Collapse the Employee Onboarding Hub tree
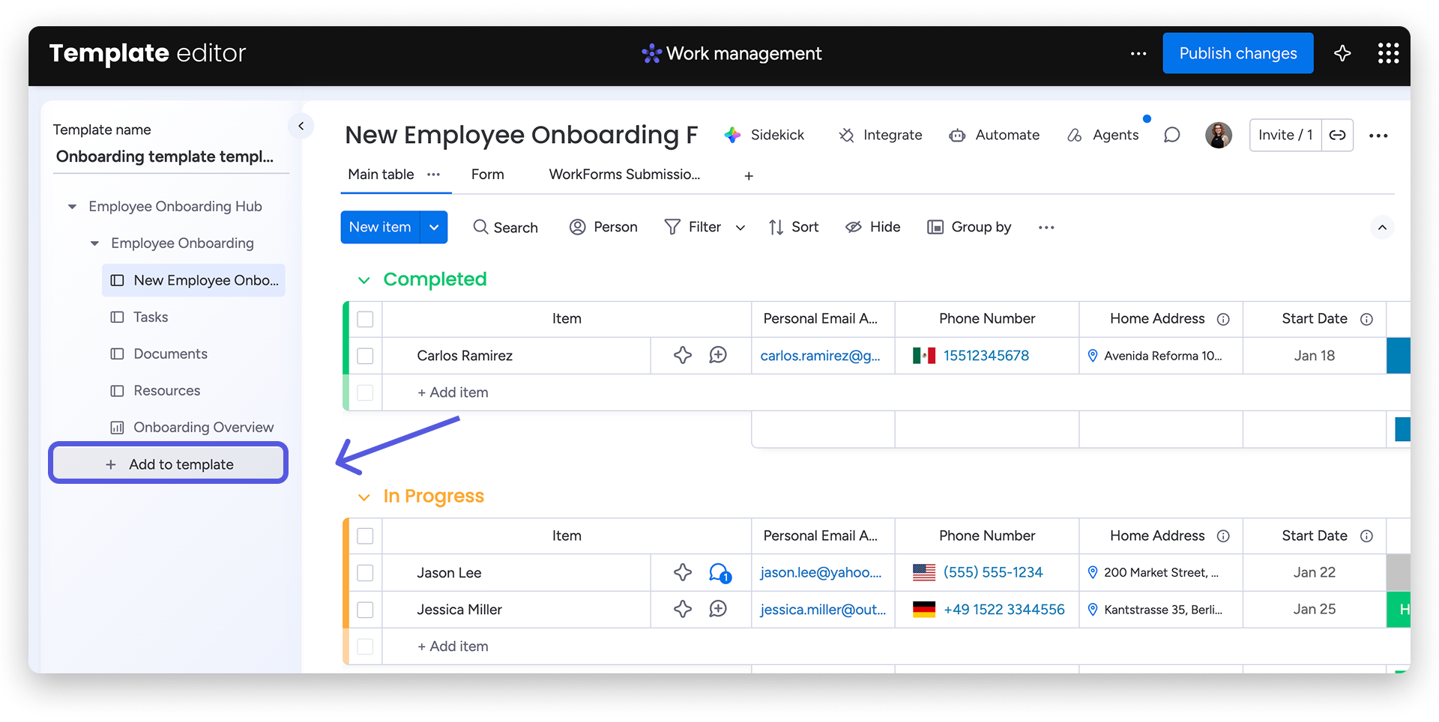This screenshot has width=1439, height=722. pos(73,207)
